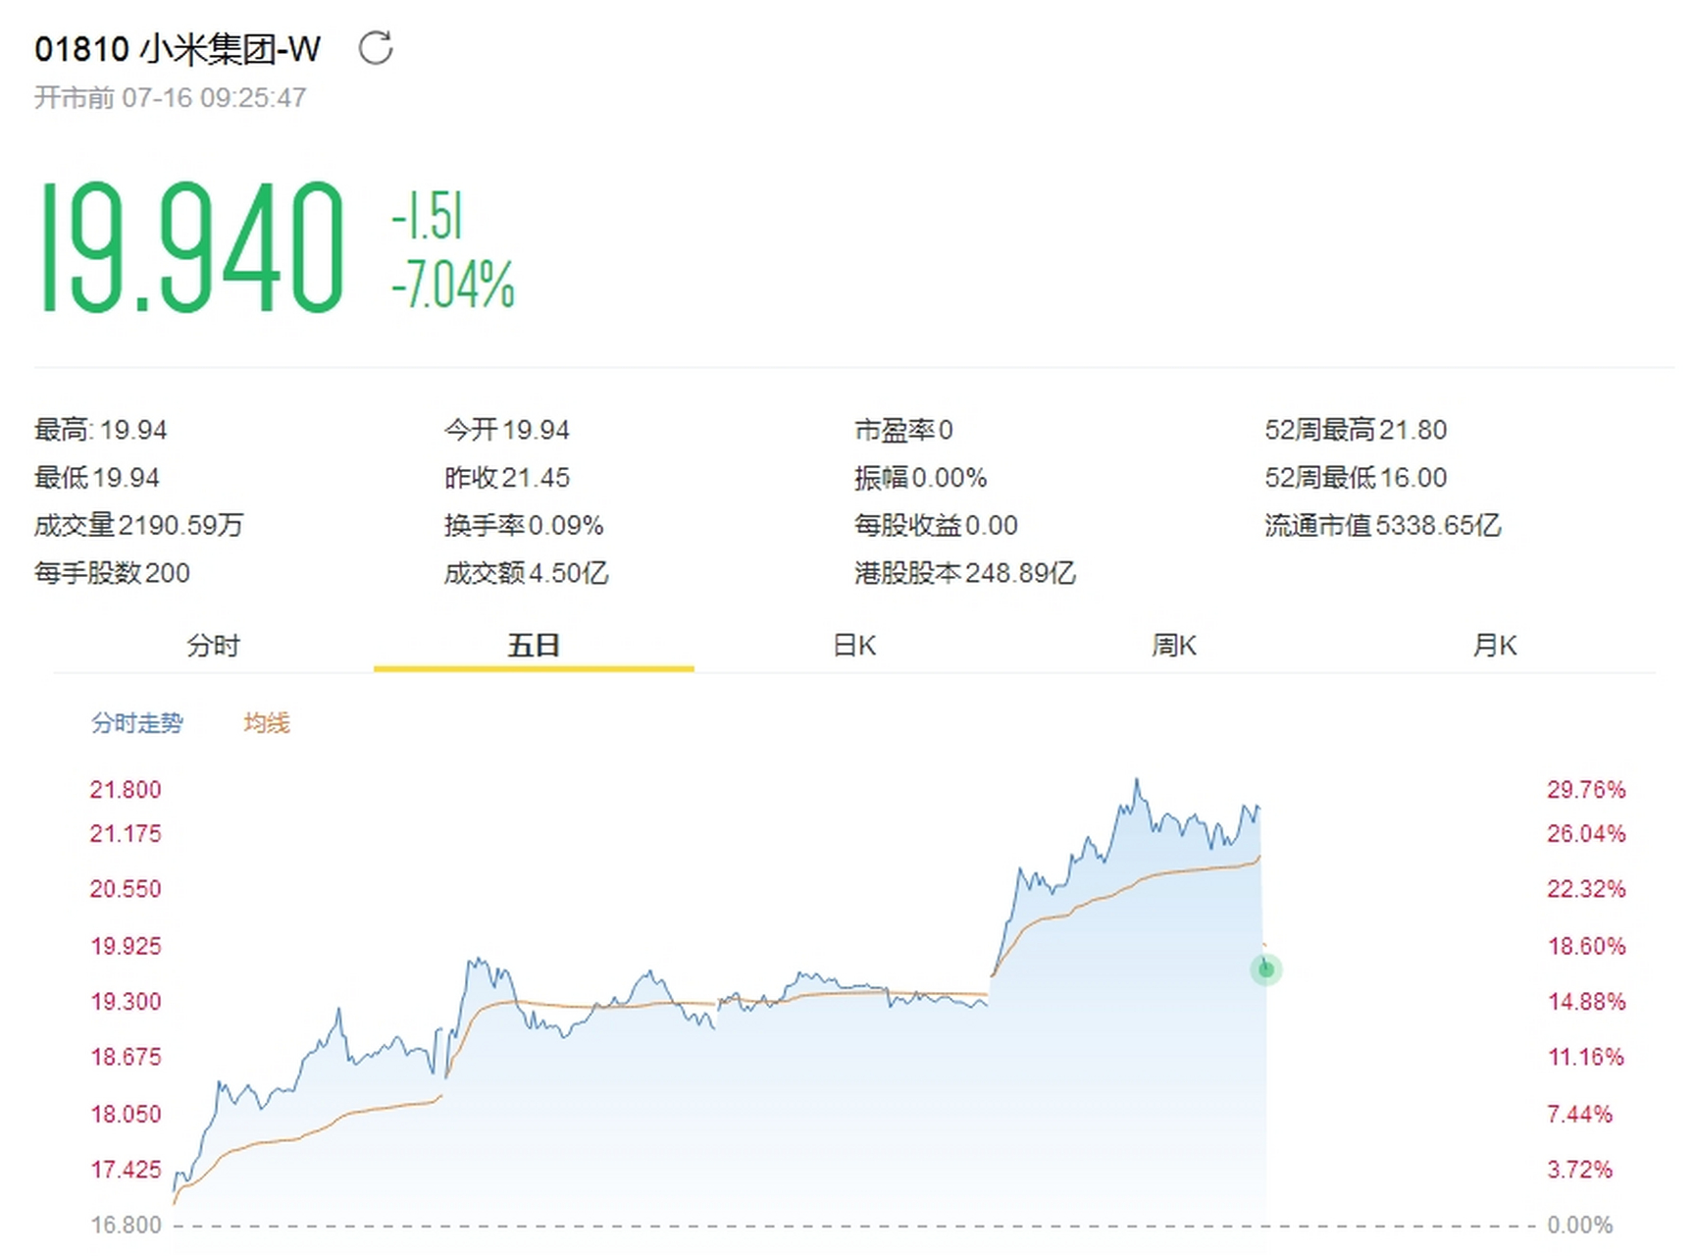Click the timestamp 开市前 07-16 09:25:47
1694x1256 pixels.
(171, 98)
